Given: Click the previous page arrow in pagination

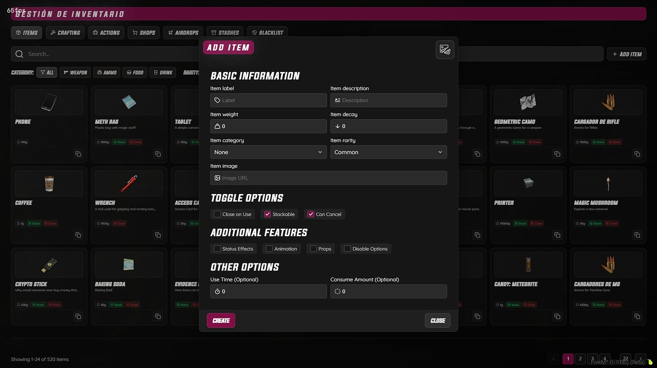Looking at the screenshot, I should pos(553,359).
